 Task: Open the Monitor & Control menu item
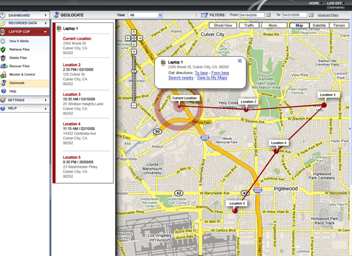(25, 75)
